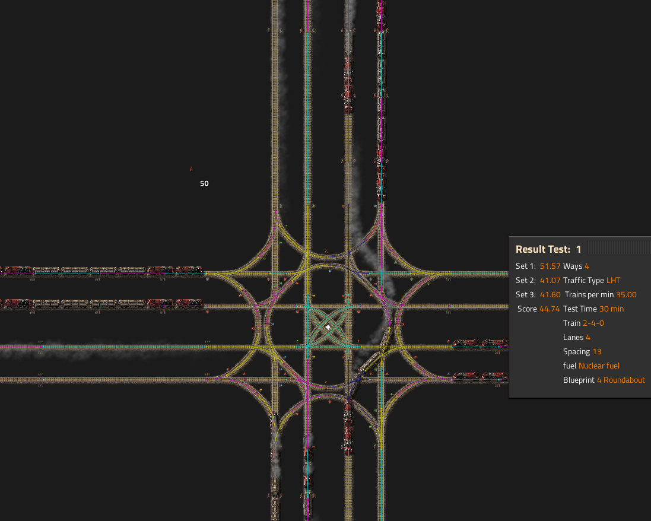
Task: Click the Nuclear fuel value
Action: point(599,366)
